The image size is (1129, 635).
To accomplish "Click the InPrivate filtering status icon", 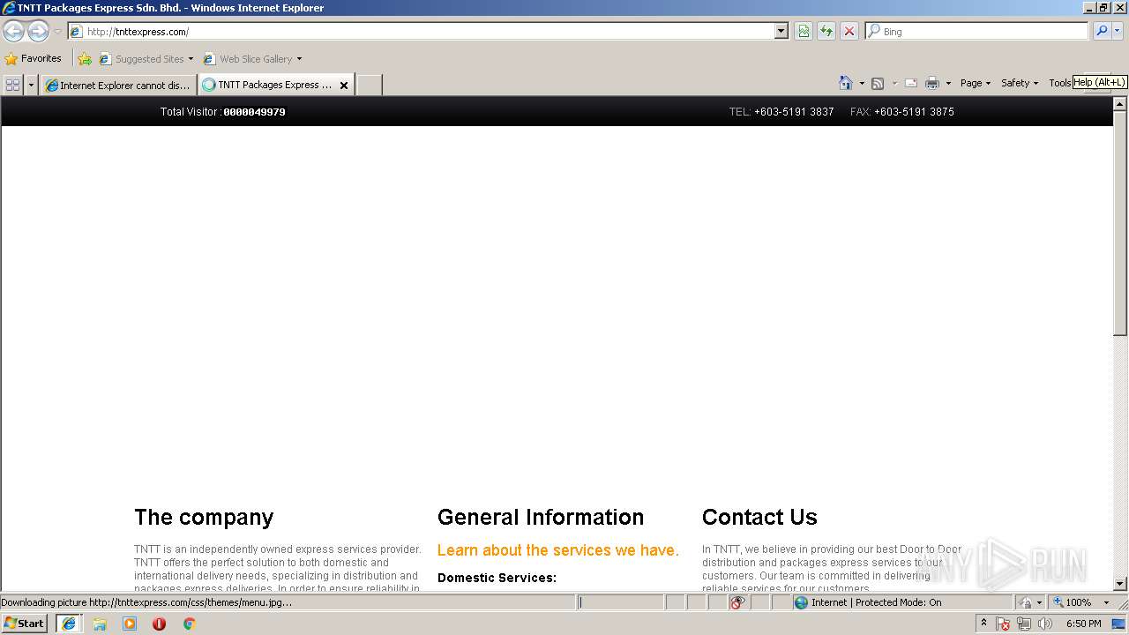I will (x=738, y=602).
